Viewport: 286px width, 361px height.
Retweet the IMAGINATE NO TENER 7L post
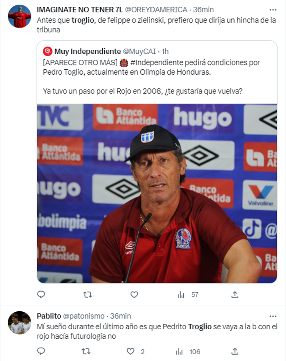(87, 294)
